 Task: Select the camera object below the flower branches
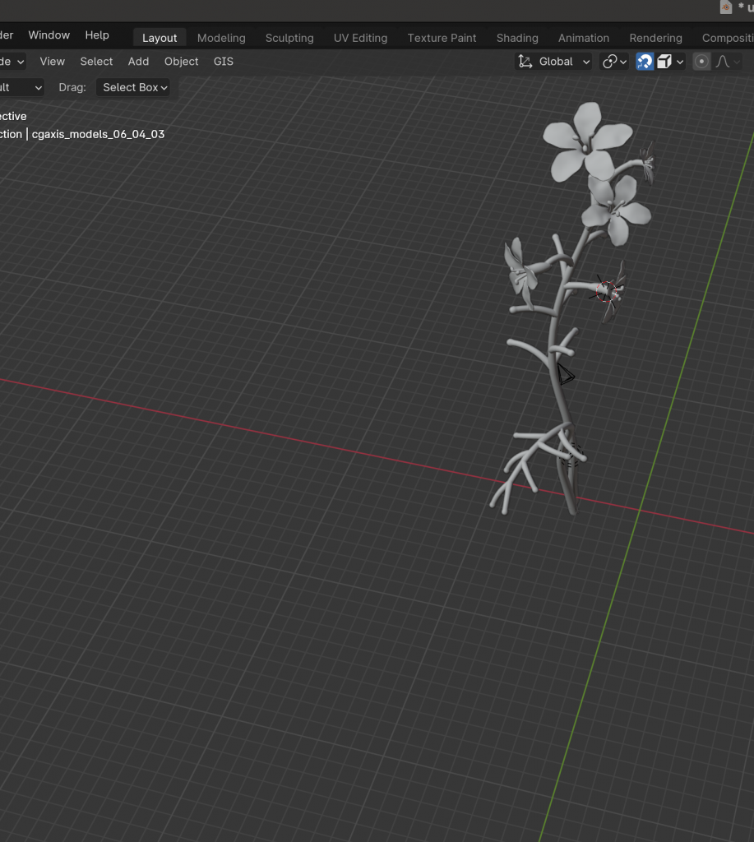pyautogui.click(x=565, y=374)
